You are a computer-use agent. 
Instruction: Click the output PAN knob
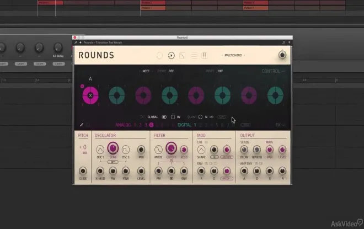[270, 150]
